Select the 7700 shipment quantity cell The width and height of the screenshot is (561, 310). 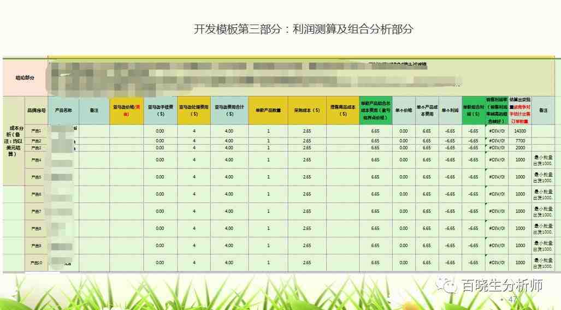(520, 141)
